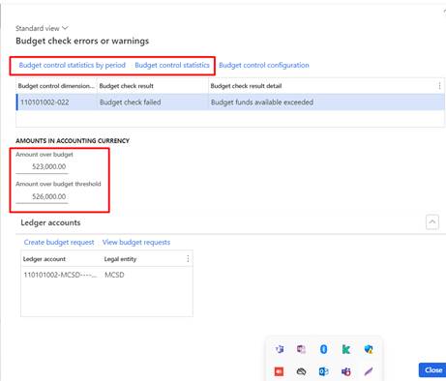
Task: Click the Amount over budget threshold field
Action: [x=42, y=196]
